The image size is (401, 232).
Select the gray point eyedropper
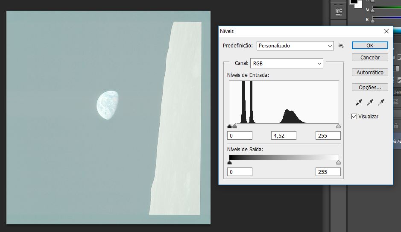point(370,102)
